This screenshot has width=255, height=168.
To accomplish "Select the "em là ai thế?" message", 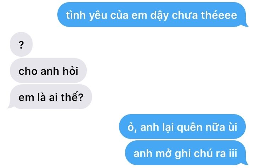I will pos(50,97).
